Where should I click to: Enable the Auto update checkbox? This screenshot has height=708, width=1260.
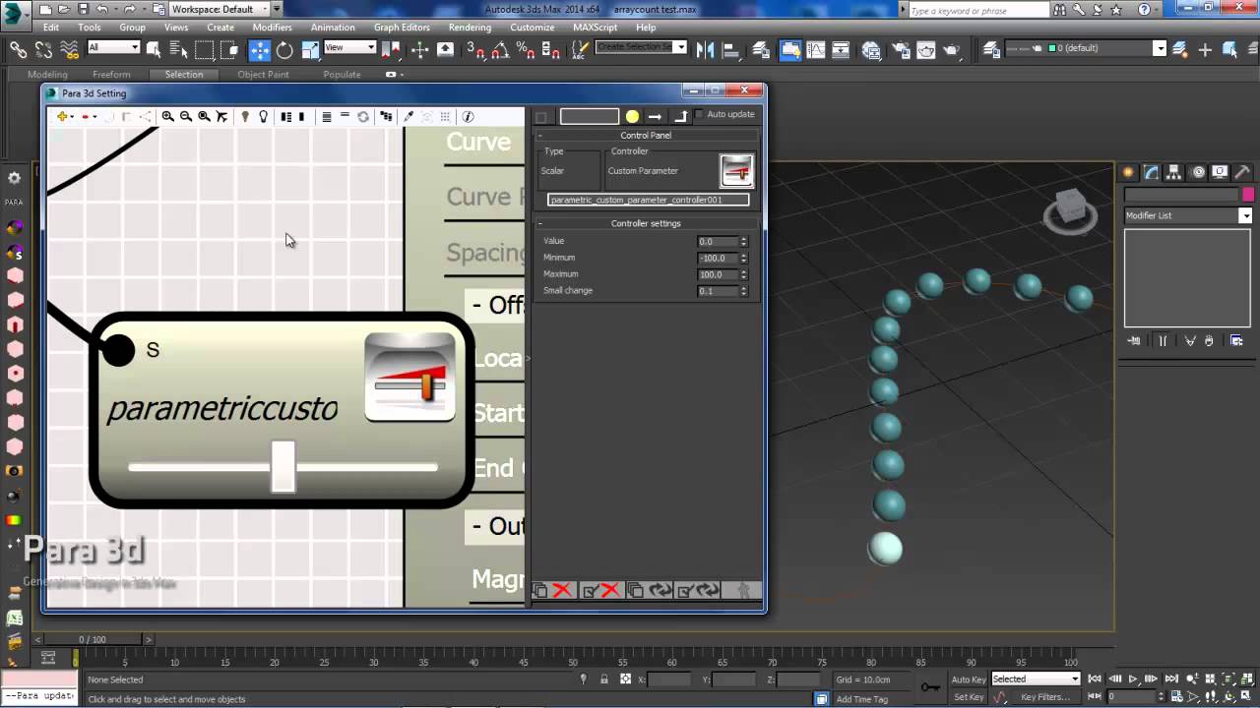700,115
